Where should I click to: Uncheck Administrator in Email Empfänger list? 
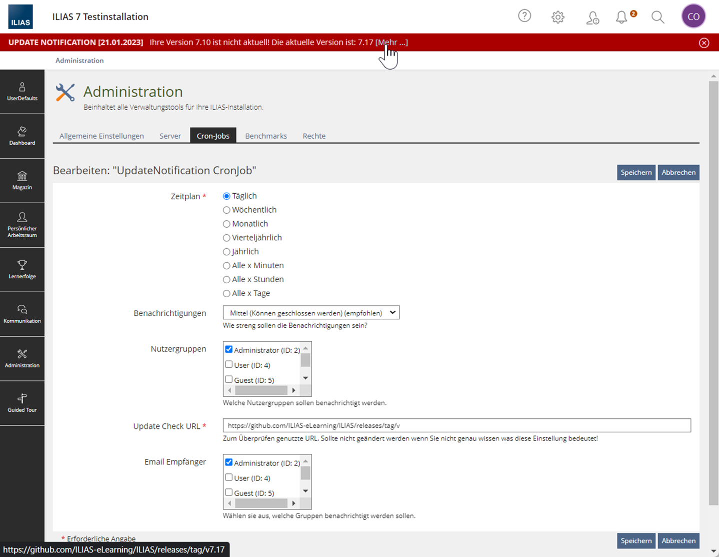pyautogui.click(x=229, y=462)
